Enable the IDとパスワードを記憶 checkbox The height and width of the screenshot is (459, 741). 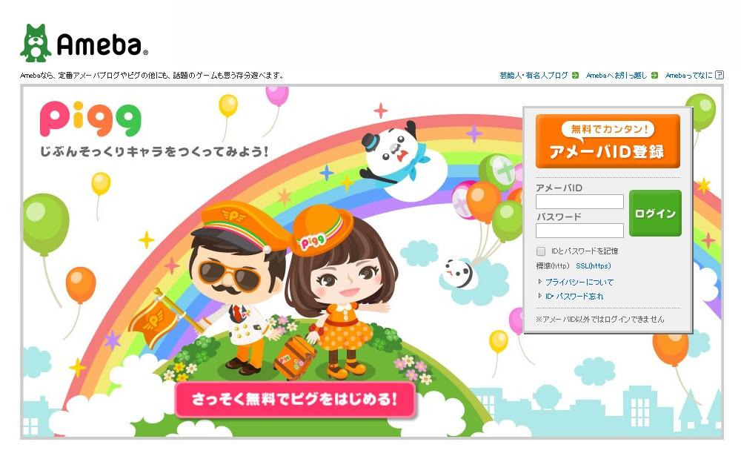(541, 251)
